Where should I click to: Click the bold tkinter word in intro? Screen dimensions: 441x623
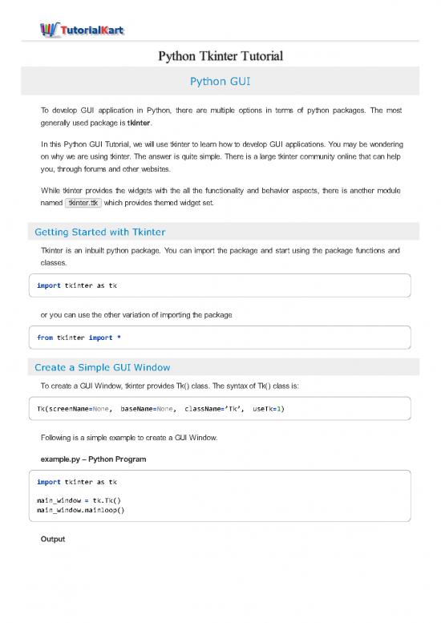[139, 123]
